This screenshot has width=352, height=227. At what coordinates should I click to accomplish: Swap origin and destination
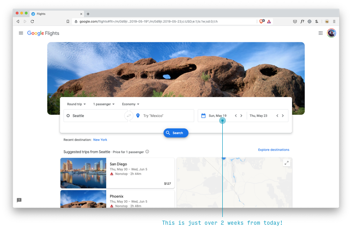[x=129, y=116]
